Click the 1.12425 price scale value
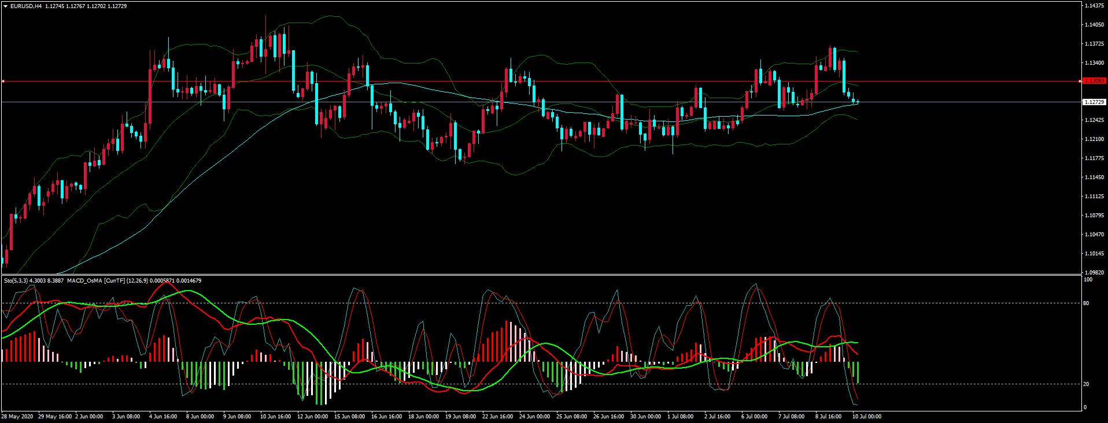Image resolution: width=1108 pixels, height=423 pixels. 1095,120
